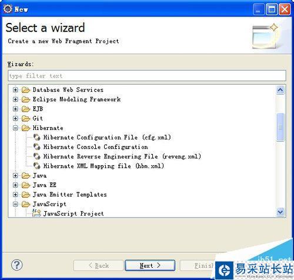This screenshot has height=280, width=294.
Task: Click the Hibernate folder icon
Action: pos(26,128)
